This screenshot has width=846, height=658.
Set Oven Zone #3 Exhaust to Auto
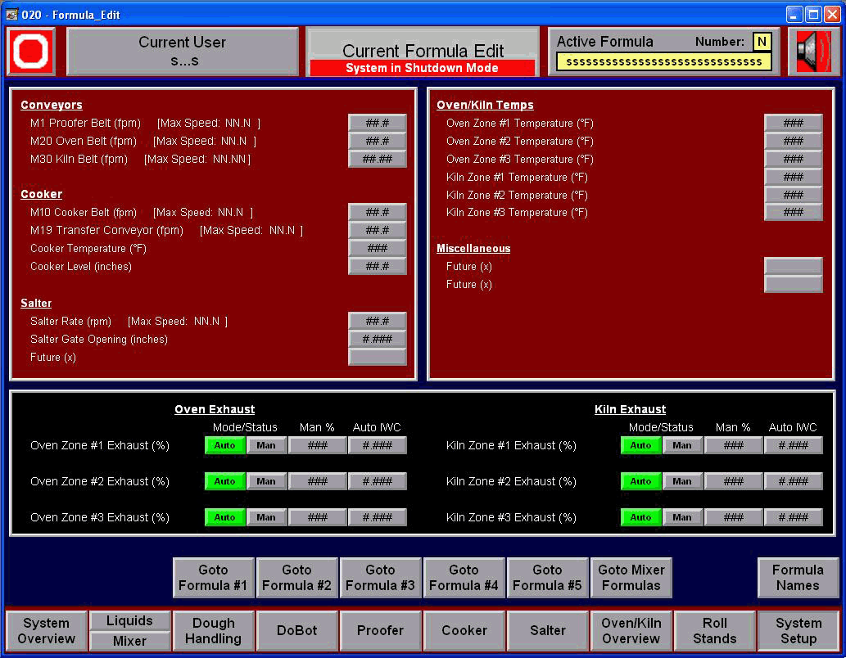tap(225, 517)
